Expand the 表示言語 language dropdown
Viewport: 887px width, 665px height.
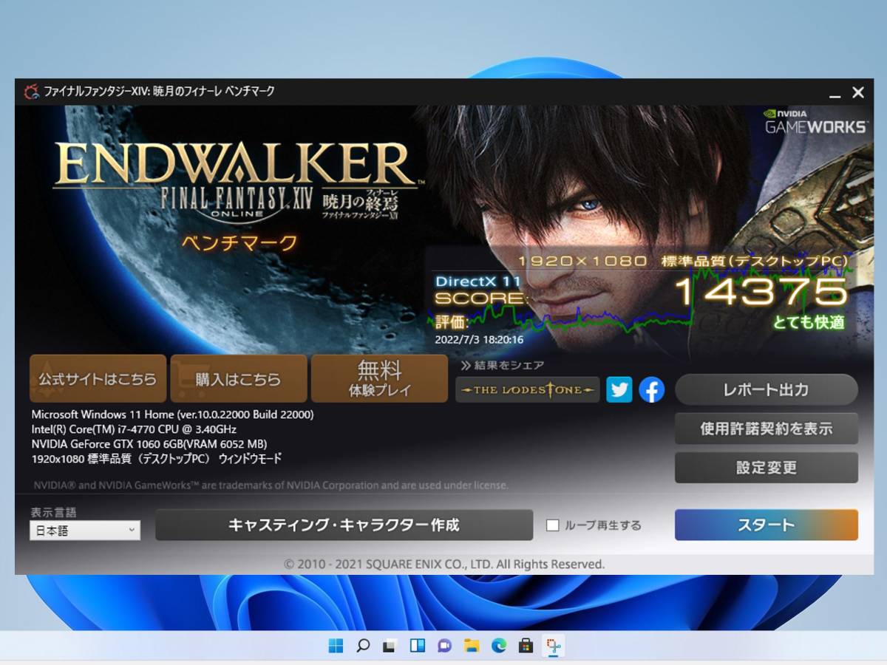click(x=85, y=530)
